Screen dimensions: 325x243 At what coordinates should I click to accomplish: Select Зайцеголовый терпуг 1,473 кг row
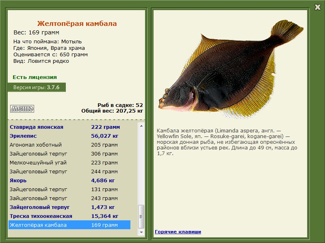coord(69,207)
